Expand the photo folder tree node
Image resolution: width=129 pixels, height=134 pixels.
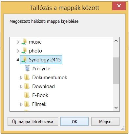click(x=18, y=51)
